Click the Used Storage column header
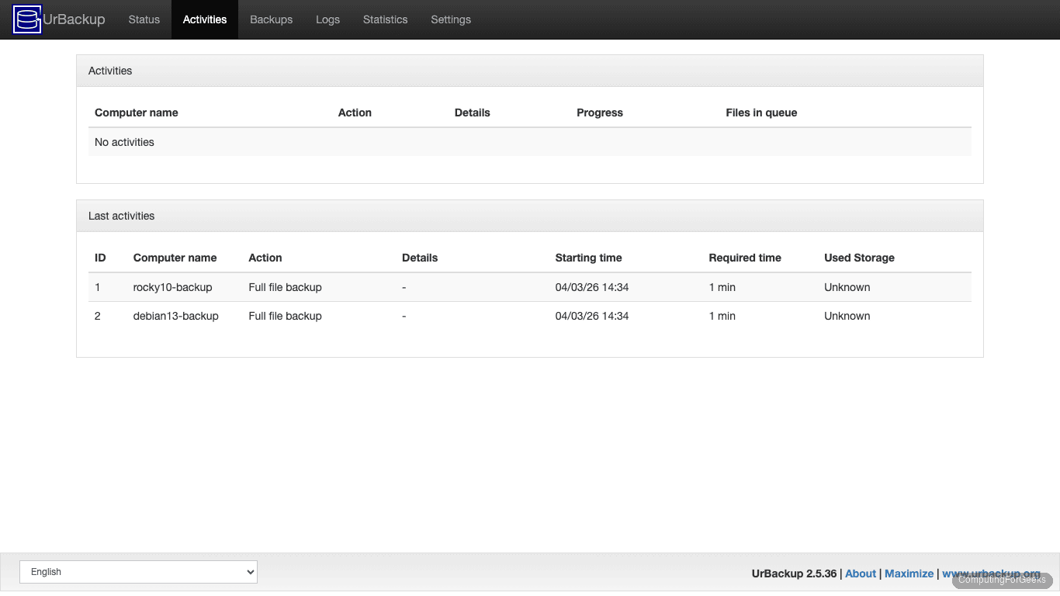 click(859, 257)
